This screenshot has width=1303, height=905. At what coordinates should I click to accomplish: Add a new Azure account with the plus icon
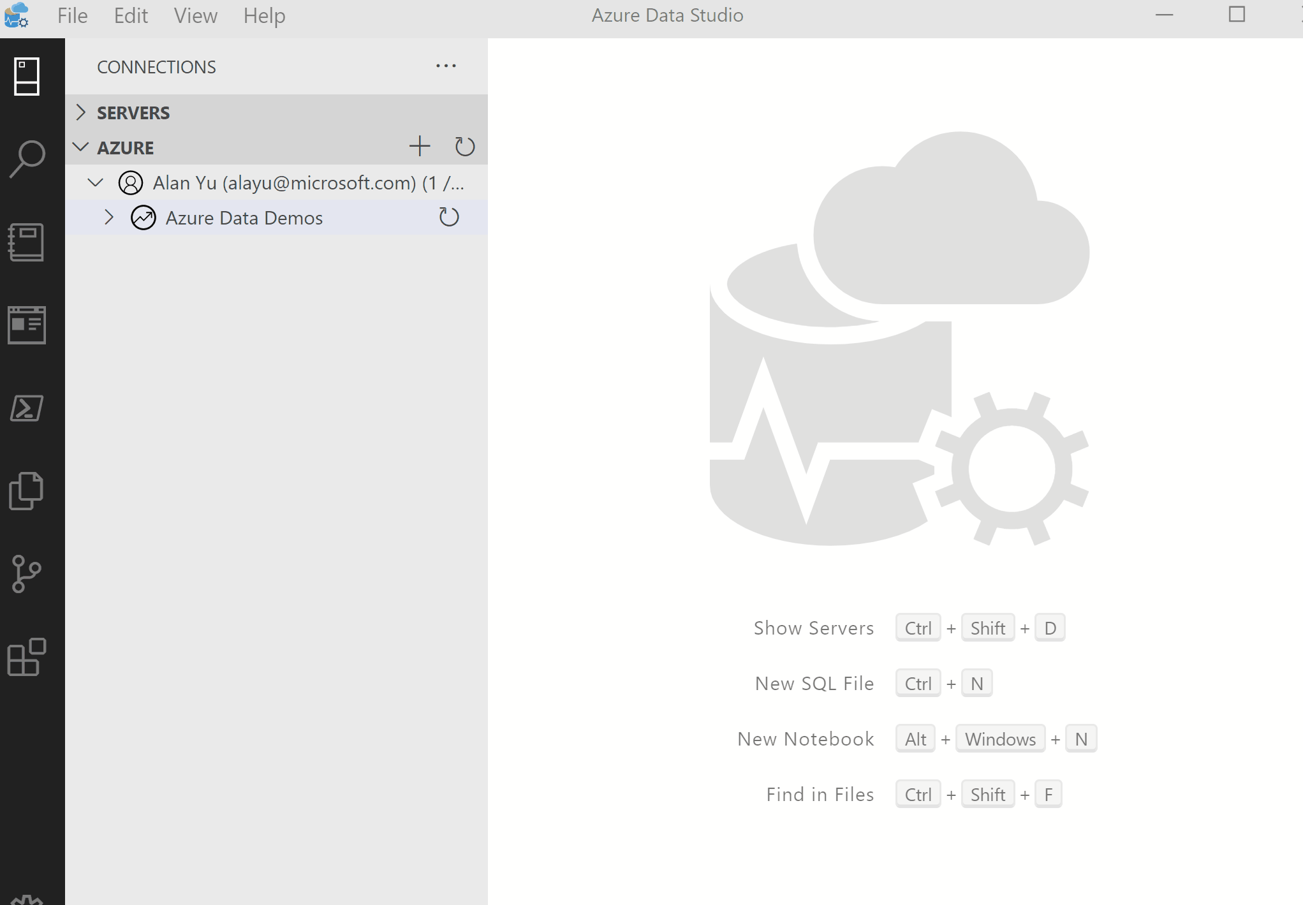[x=420, y=146]
